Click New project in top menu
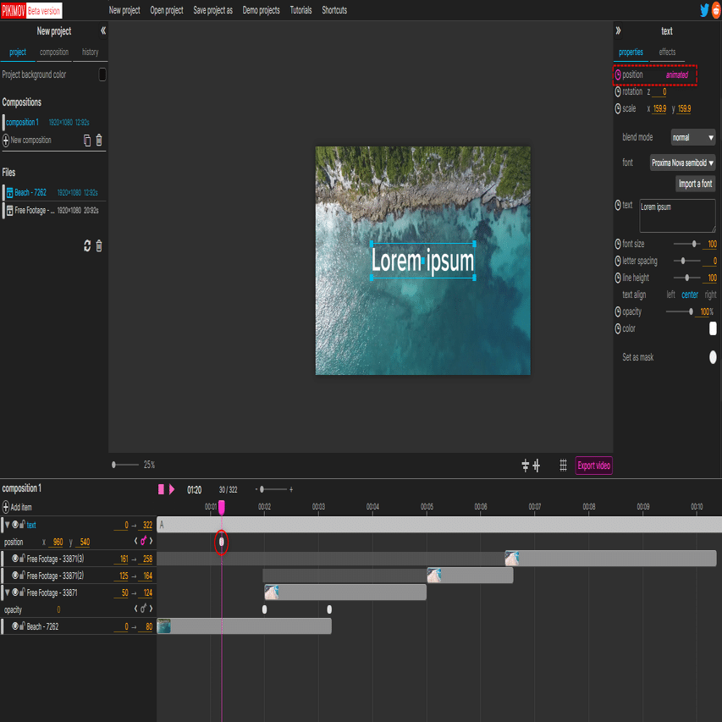This screenshot has height=722, width=722. pos(124,10)
